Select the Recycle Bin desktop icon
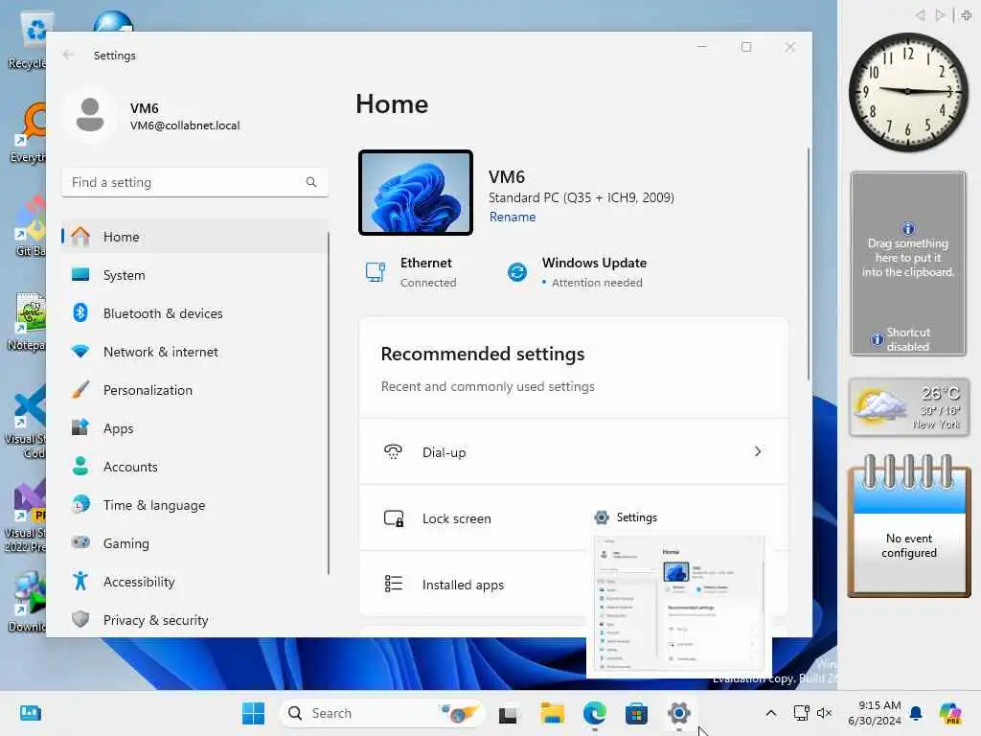Image resolution: width=981 pixels, height=736 pixels. click(28, 40)
